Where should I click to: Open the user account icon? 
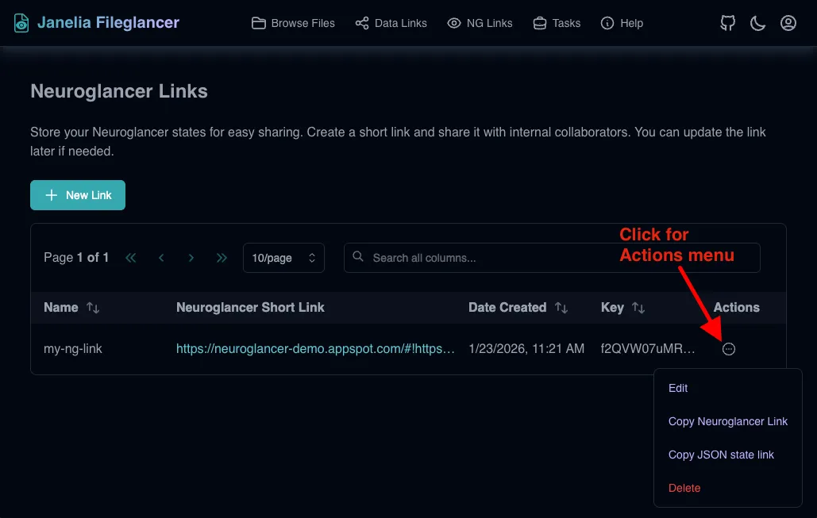788,23
